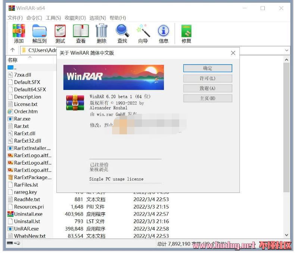Open the File (文件) menu
This screenshot has width=295, height=253.
[15, 18]
